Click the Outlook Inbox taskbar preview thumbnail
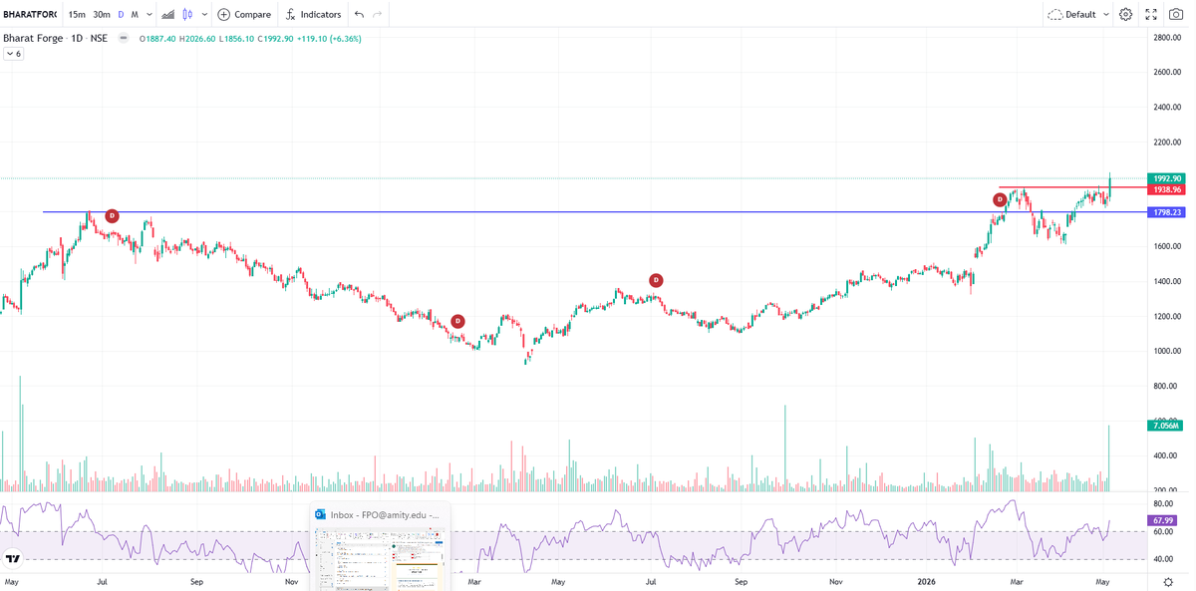Image resolution: width=1196 pixels, height=591 pixels. 380,547
